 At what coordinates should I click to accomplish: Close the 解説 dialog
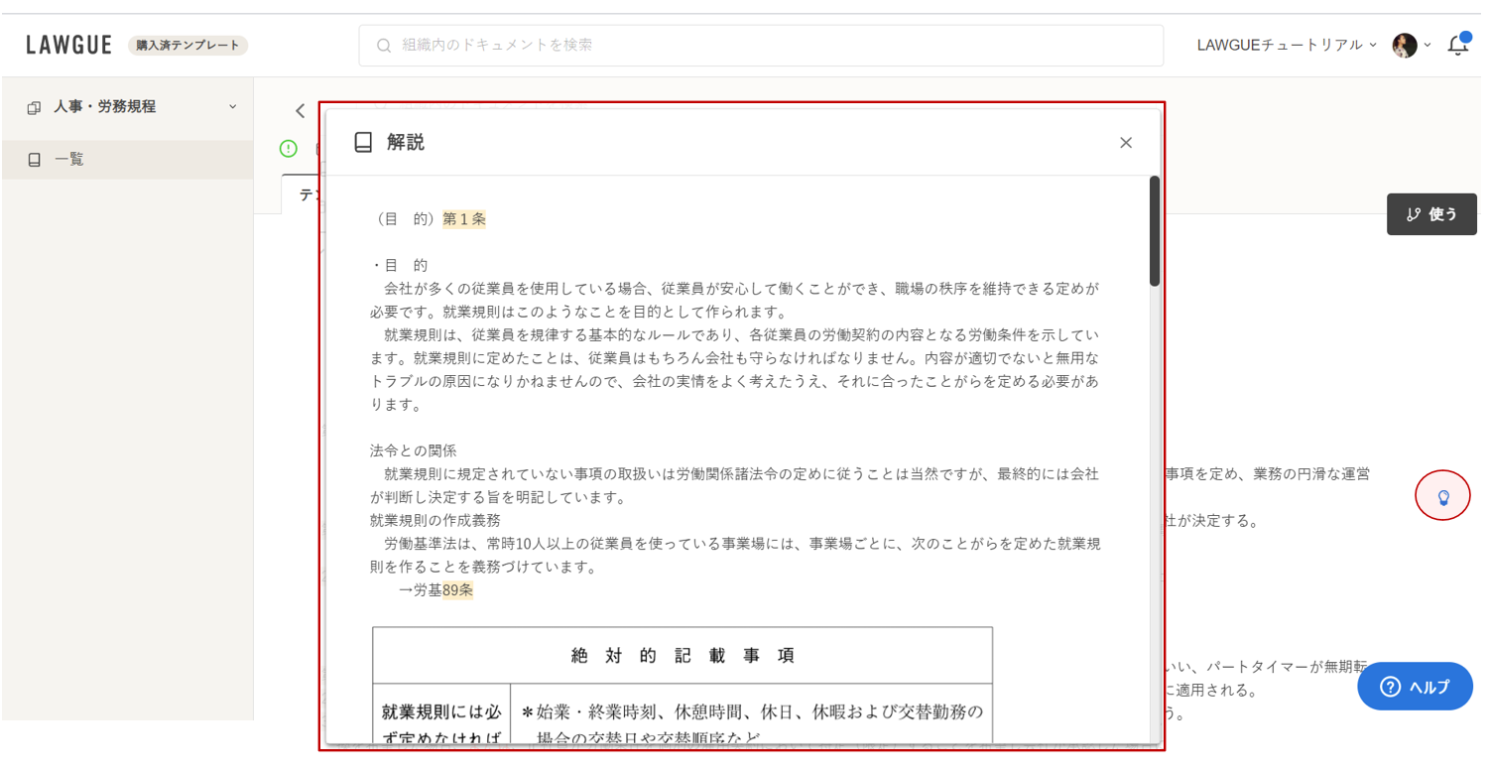1125,143
